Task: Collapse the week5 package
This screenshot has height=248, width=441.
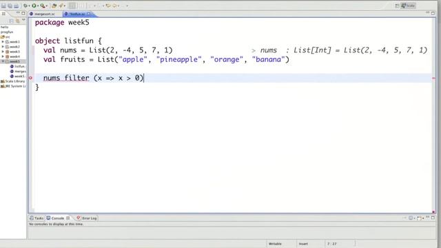Action: tap(3, 61)
